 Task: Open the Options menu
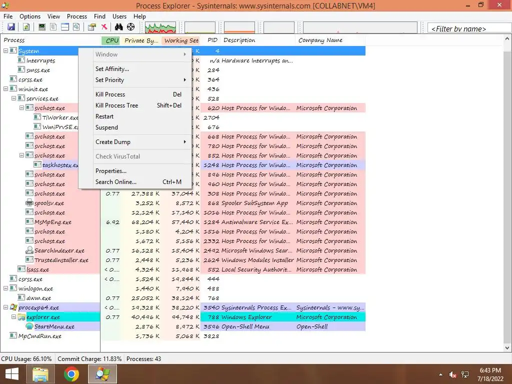pos(30,16)
